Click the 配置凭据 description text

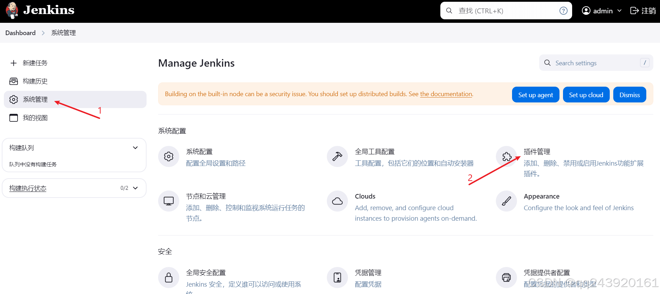tap(368, 284)
